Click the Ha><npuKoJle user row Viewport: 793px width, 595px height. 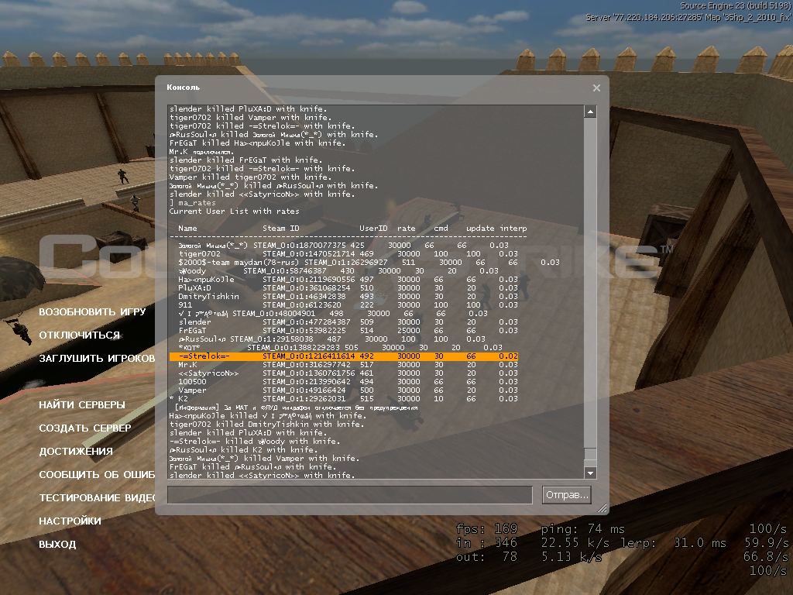(348, 279)
